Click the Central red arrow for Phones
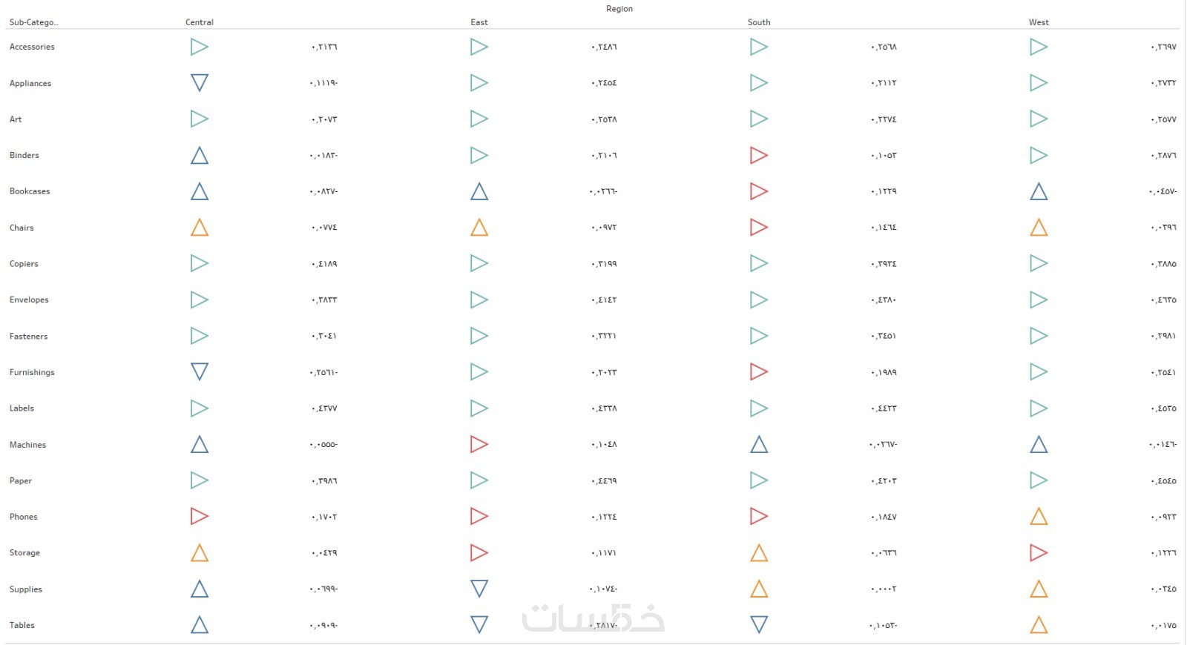 click(199, 516)
